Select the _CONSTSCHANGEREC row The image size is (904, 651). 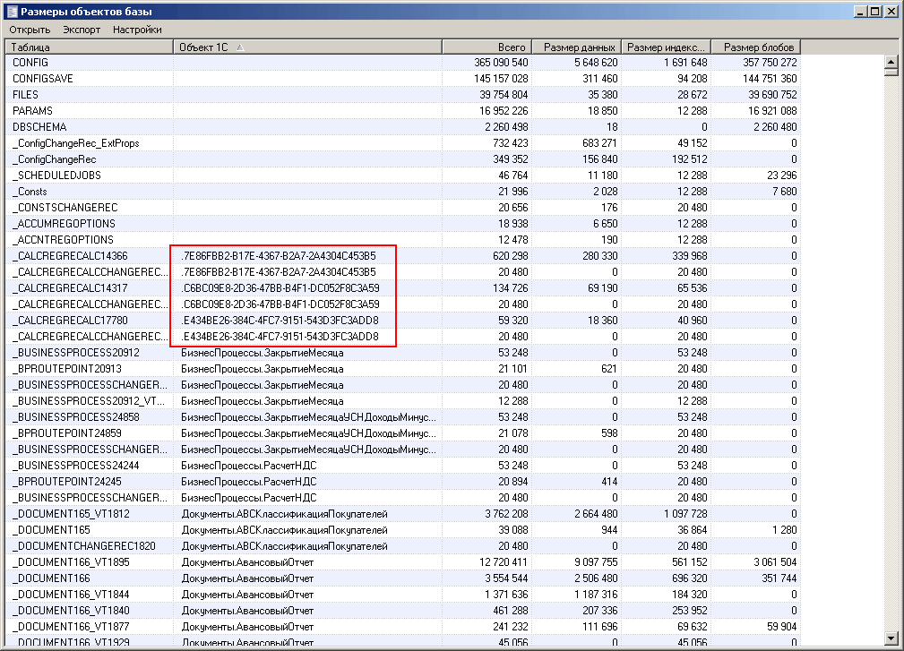click(403, 208)
